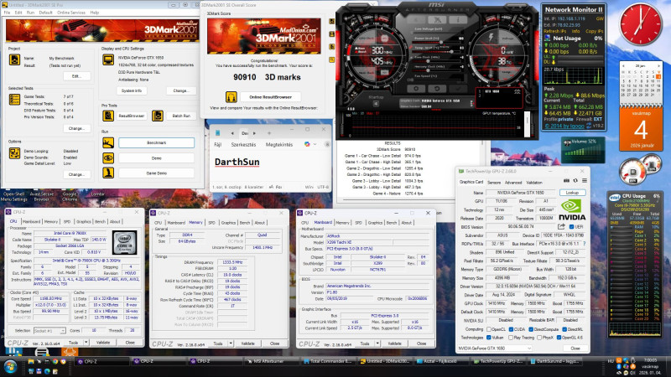Click GPU-Z BIOS export share icon
Screen dimensions: 671x377
(561, 226)
